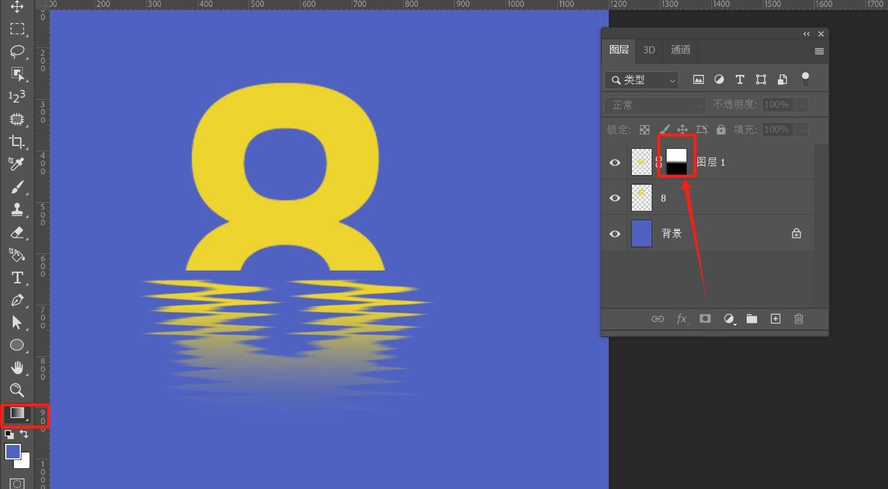Image resolution: width=888 pixels, height=489 pixels.
Task: Hide the 图层 1 layer
Action: [615, 163]
